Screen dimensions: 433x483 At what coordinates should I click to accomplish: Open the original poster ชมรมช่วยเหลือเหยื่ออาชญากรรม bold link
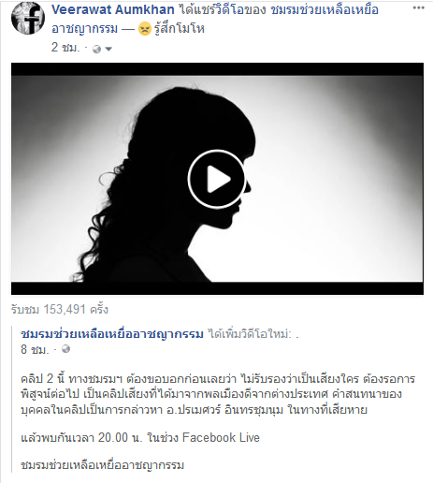tap(112, 334)
